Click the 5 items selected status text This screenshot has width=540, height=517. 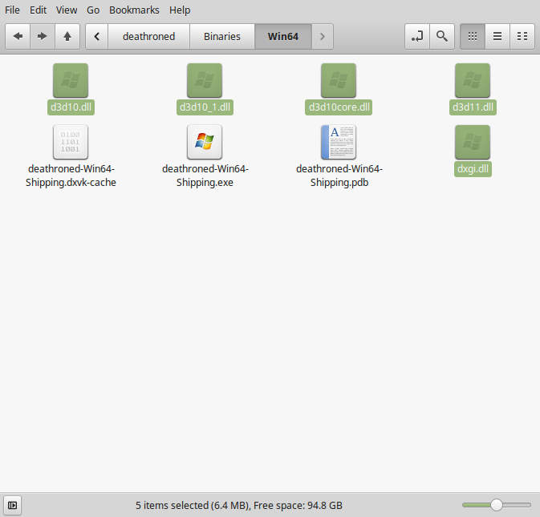[x=239, y=505]
